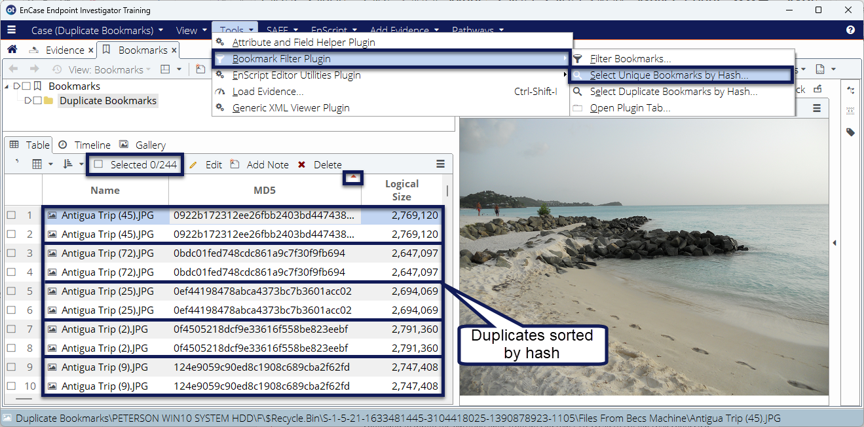The height and width of the screenshot is (427, 864).
Task: Collapse the right sidebar with the arrow
Action: click(x=835, y=243)
